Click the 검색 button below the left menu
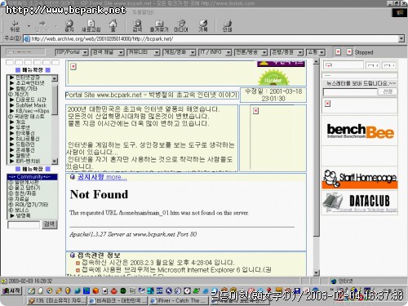The width and height of the screenshot is (408, 306). click(49, 224)
